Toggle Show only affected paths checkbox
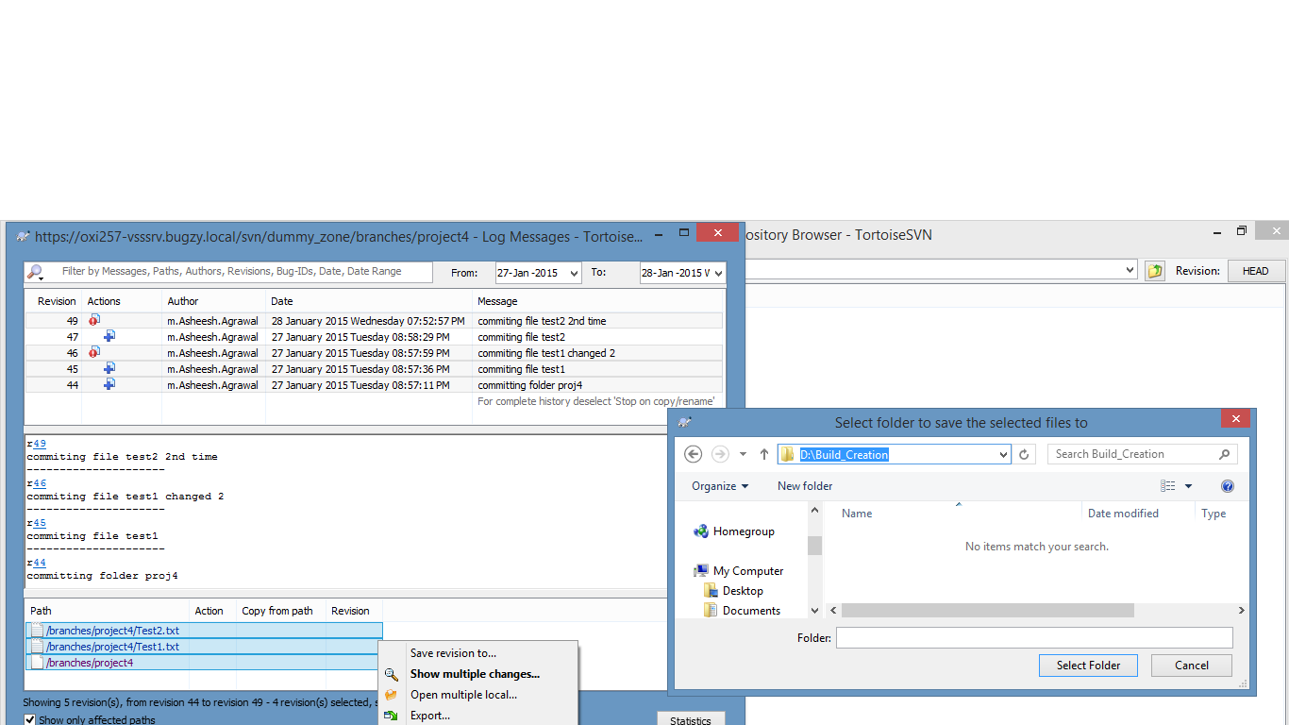Viewport: 1289px width, 725px height. [x=30, y=720]
